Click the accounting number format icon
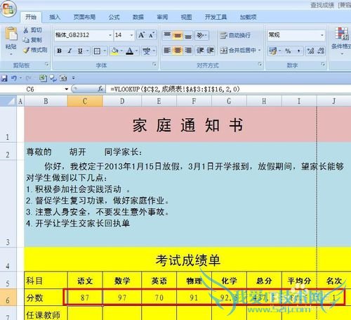This screenshot has width=351, height=320. (273, 51)
